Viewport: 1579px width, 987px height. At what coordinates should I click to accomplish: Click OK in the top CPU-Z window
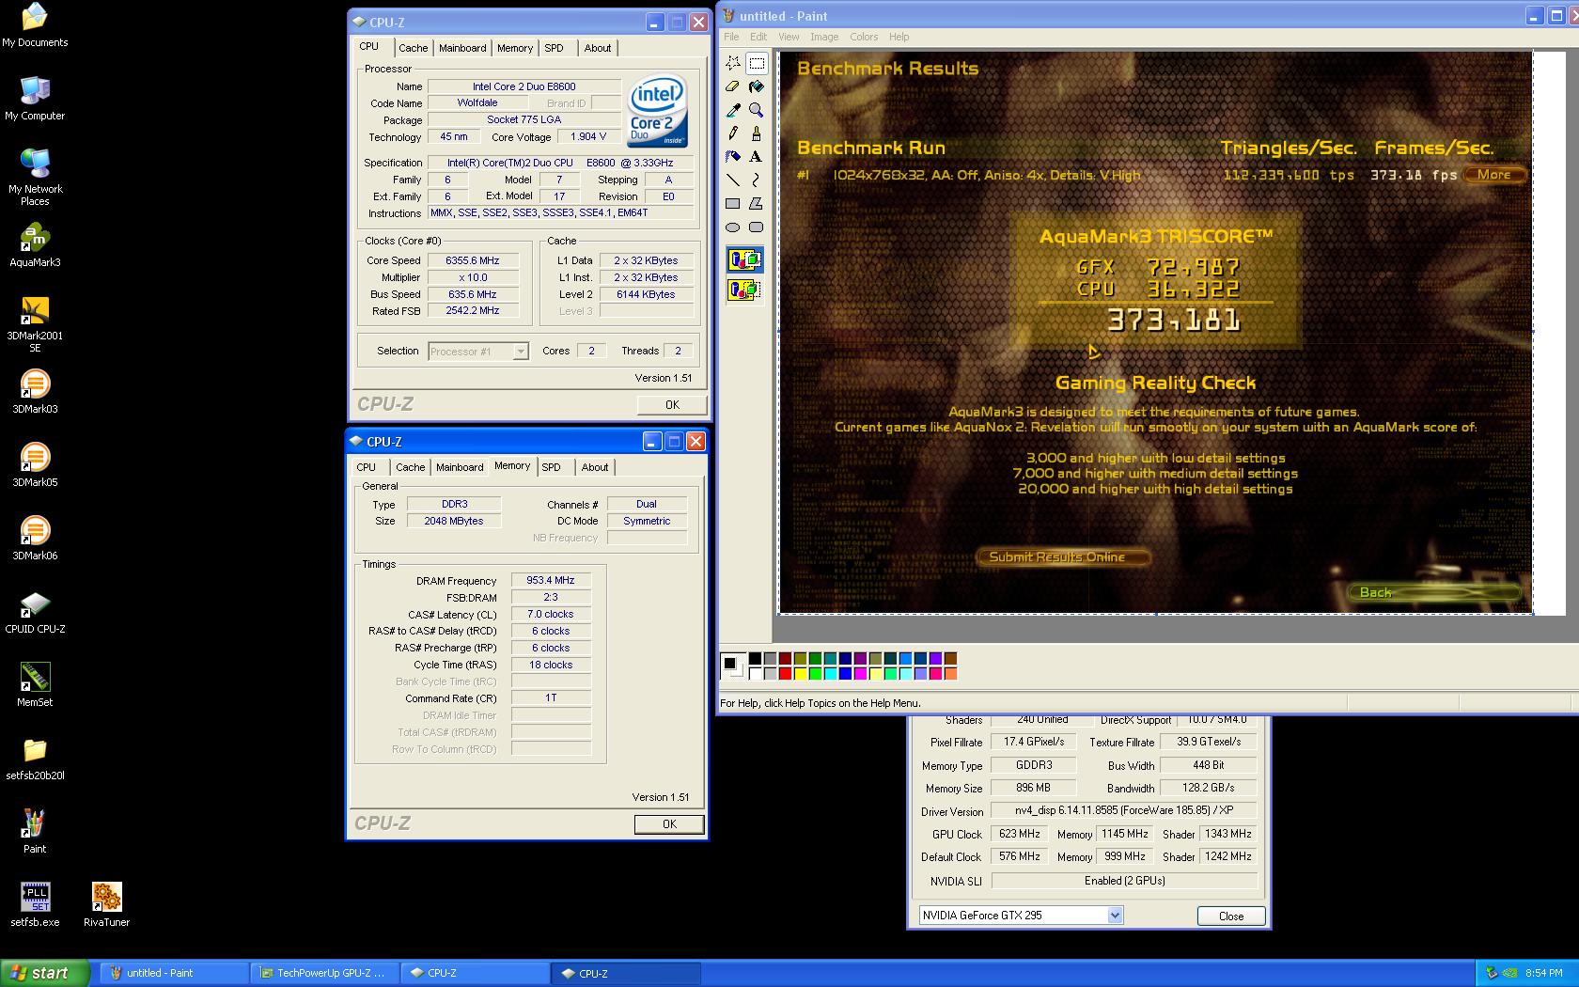(672, 405)
